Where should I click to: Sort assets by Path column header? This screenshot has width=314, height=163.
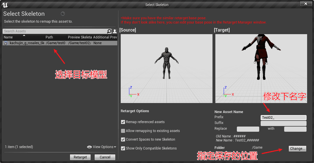click(x=49, y=37)
